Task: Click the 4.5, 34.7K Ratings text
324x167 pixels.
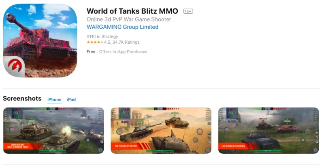Action: pyautogui.click(x=122, y=42)
